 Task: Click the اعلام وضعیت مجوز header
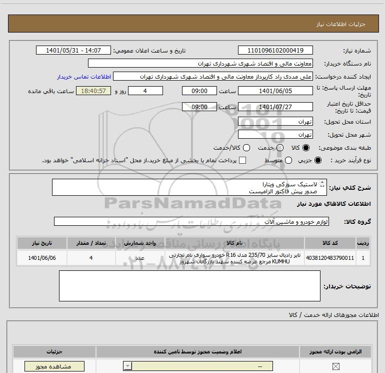[x=197, y=351]
